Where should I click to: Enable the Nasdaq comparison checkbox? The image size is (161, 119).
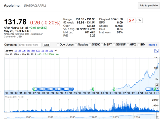[x=76, y=45]
